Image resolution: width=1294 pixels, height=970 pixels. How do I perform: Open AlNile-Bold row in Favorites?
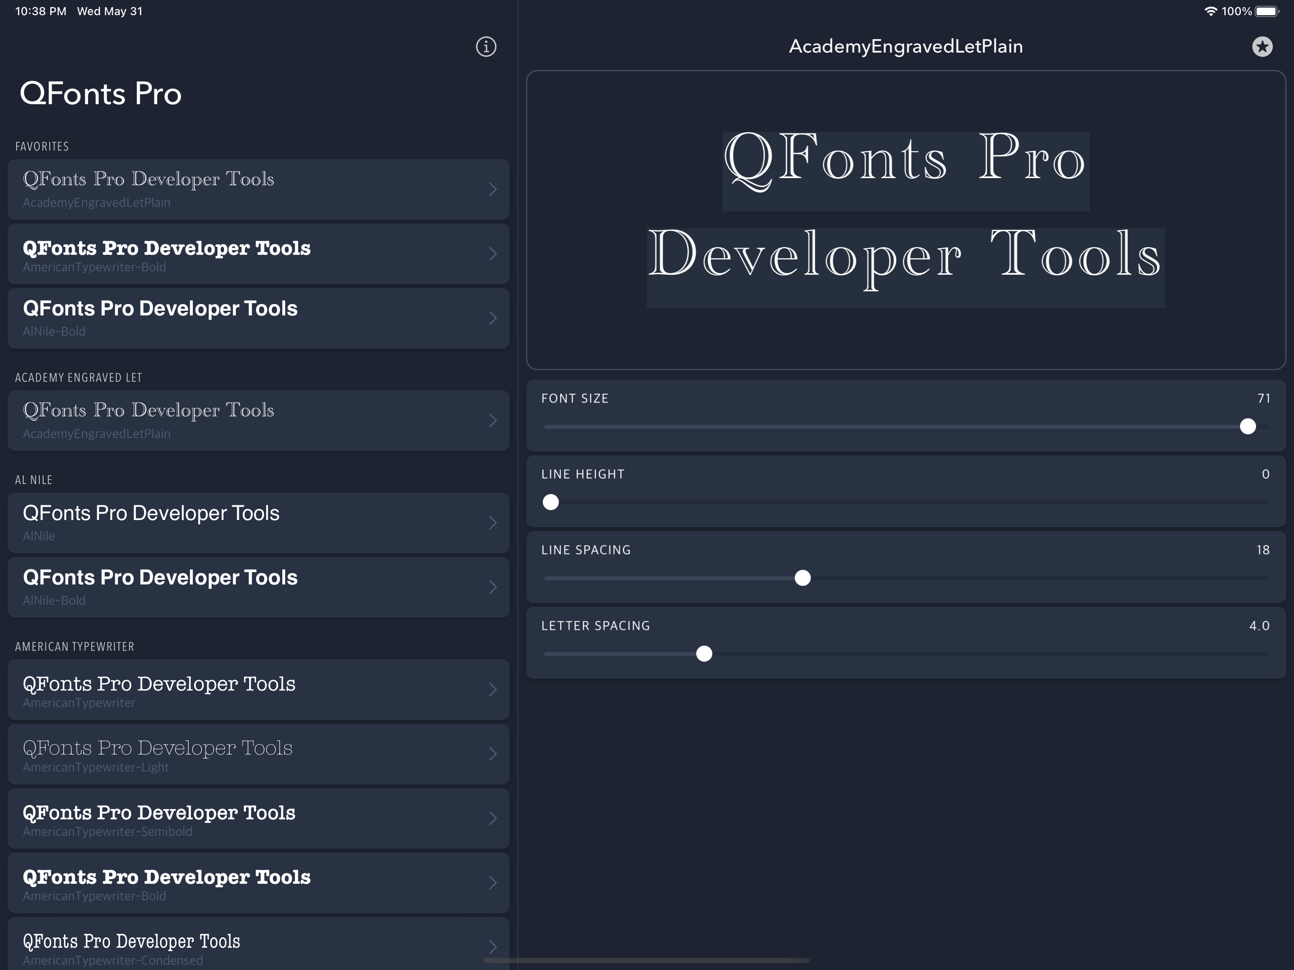click(259, 318)
